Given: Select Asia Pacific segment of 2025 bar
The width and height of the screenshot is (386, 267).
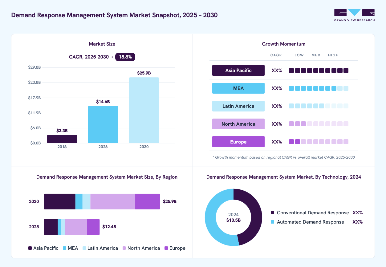Looking at the screenshot, I should 51,227.
